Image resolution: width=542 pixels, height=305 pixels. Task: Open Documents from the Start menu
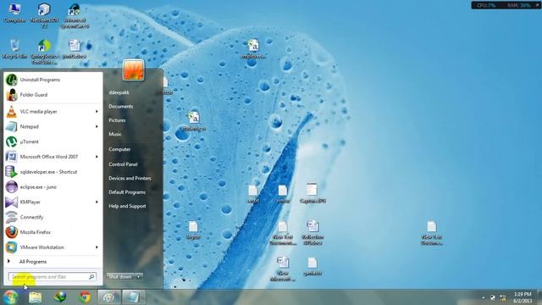tap(121, 107)
